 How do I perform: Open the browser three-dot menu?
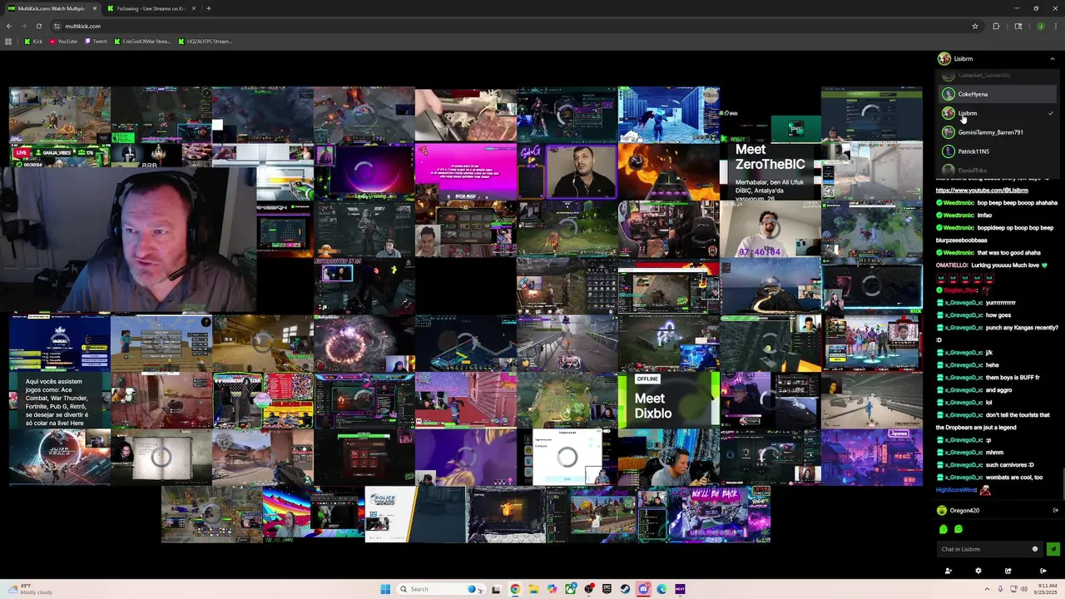click(1055, 26)
